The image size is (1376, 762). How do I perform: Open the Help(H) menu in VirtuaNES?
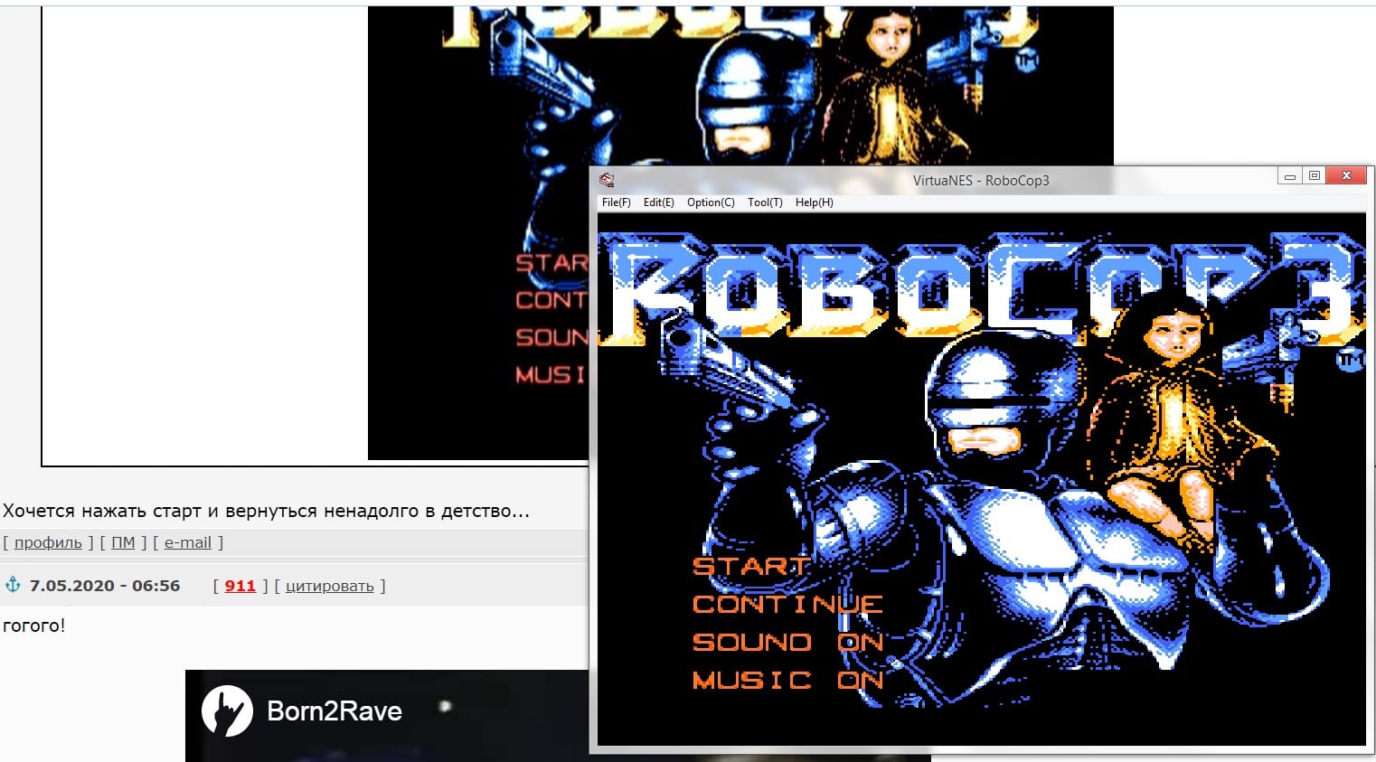pos(814,202)
